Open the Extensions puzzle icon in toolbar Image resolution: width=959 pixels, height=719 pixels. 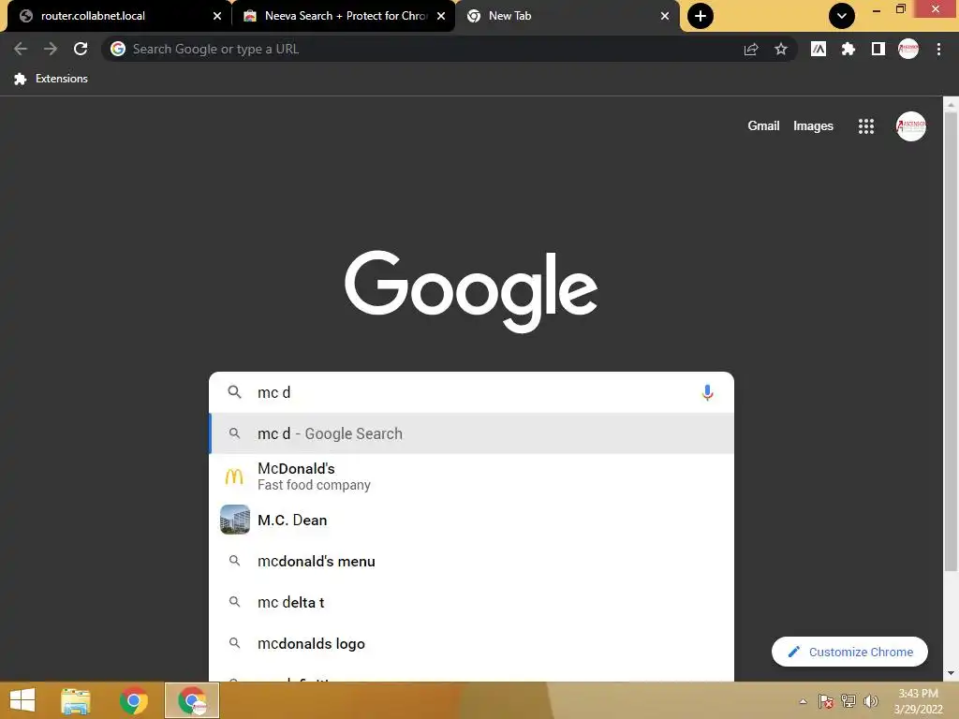[848, 49]
